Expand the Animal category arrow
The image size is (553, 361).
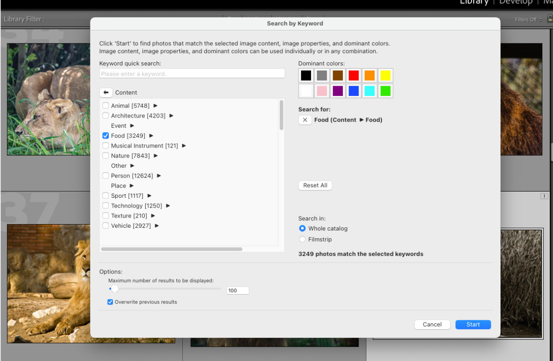(155, 106)
